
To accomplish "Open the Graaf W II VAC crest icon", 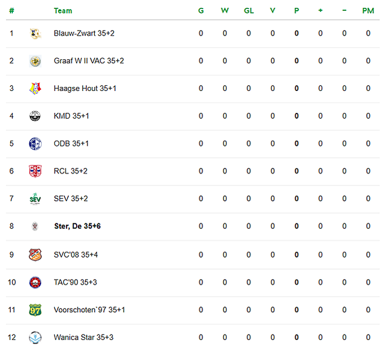I will click(x=35, y=61).
